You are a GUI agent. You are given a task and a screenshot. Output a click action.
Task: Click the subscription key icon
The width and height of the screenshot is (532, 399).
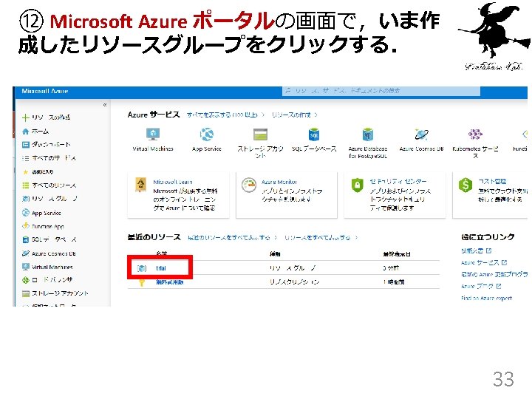(141, 282)
